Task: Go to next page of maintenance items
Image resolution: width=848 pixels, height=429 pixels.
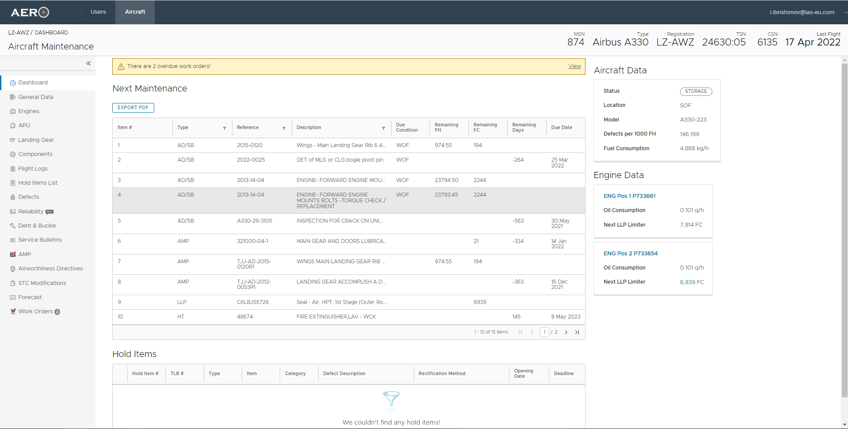Action: [566, 332]
